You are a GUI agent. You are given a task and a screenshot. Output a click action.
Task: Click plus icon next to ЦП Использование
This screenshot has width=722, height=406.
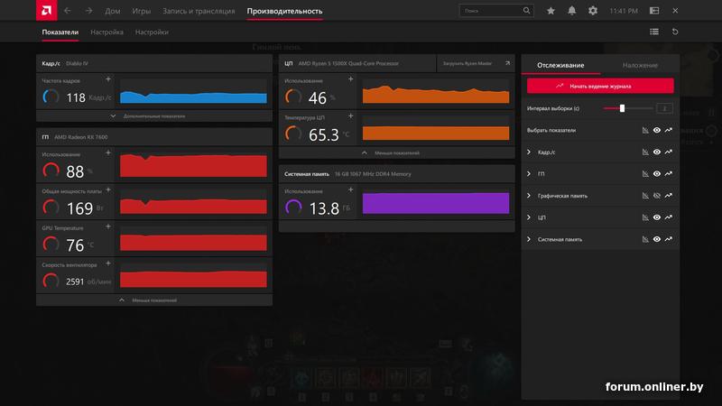pos(350,79)
